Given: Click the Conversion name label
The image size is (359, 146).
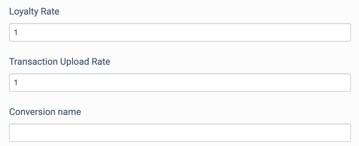Looking at the screenshot, I should click(x=45, y=112).
